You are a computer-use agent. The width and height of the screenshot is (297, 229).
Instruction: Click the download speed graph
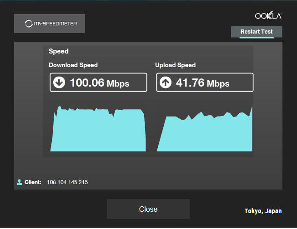point(98,129)
